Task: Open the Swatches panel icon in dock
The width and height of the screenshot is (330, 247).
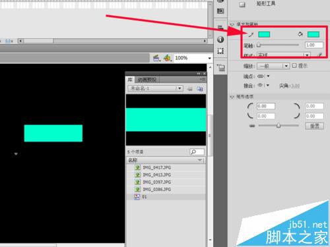Action: (220, 11)
